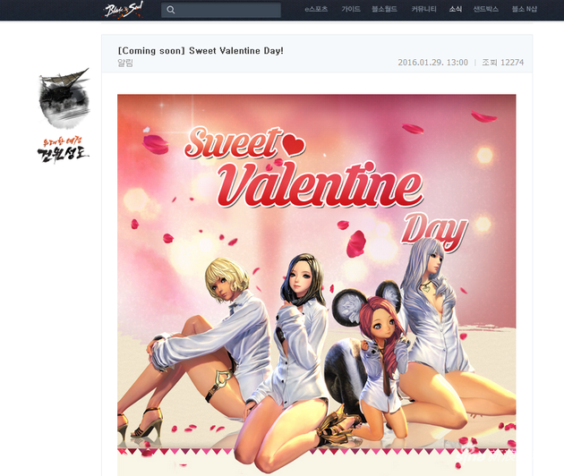Open the 소식 menu
Image resolution: width=564 pixels, height=476 pixels.
(x=456, y=9)
